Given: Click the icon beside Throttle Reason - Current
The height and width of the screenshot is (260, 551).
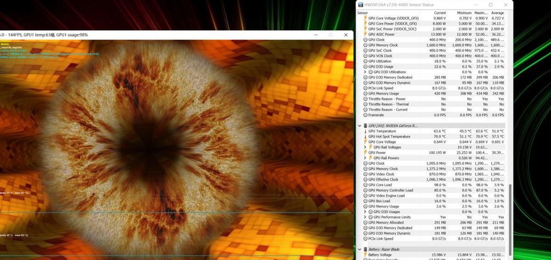Looking at the screenshot, I should (x=365, y=110).
